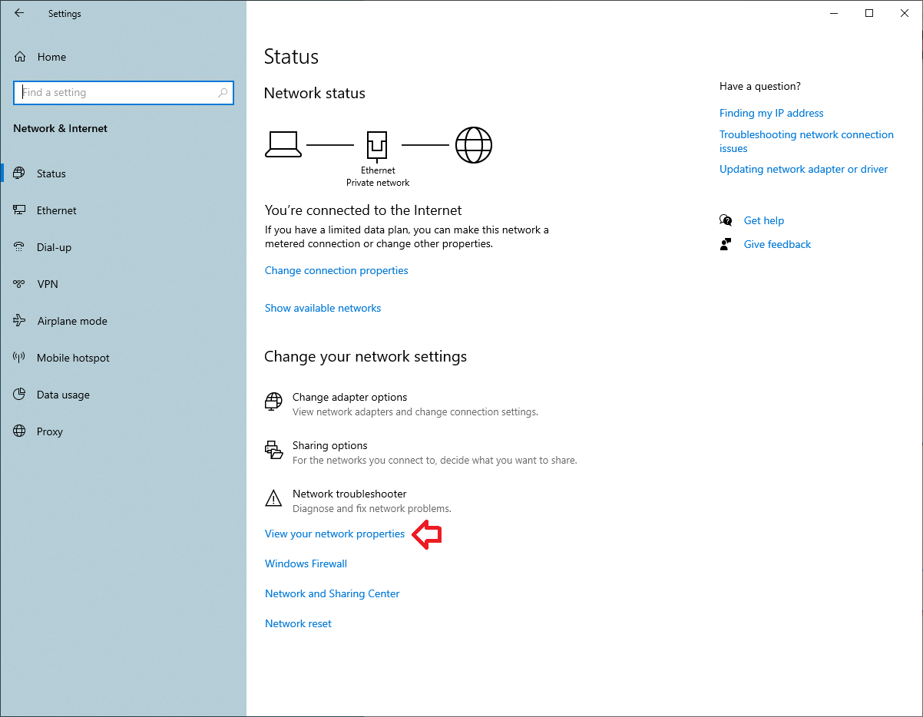Click the Sharing options icon
Screen dimensions: 923x717
(x=273, y=450)
